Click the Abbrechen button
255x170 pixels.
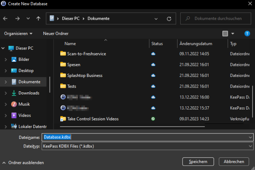234,161
